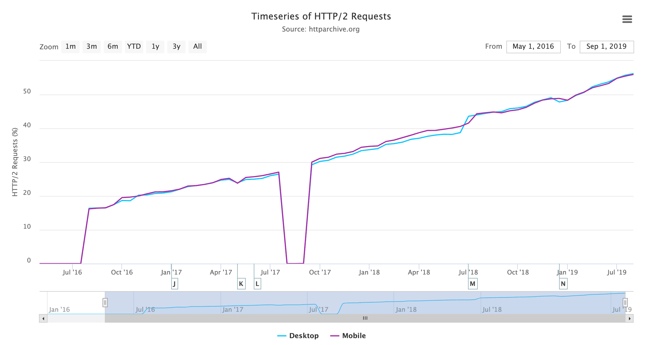The width and height of the screenshot is (645, 345).
Task: Zoom to year-to-date with YTD
Action: pyautogui.click(x=134, y=46)
